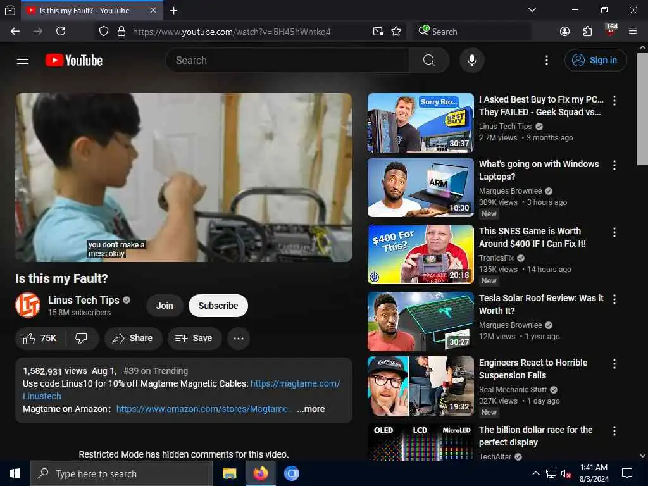
Task: Start voice search with microphone icon
Action: [472, 60]
